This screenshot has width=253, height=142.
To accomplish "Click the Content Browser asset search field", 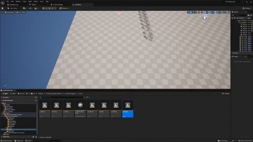I will pyautogui.click(x=62, y=97).
